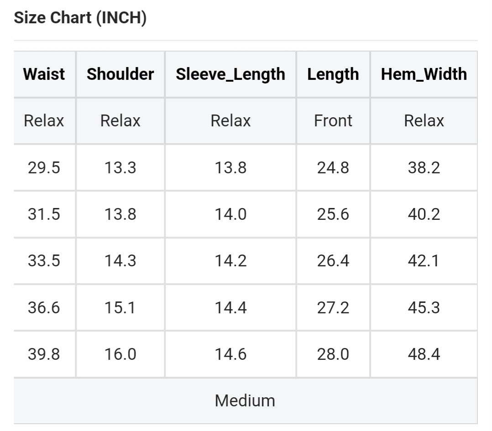This screenshot has height=431, width=492.
Task: Click the 24.8 length cell
Action: [x=333, y=168]
